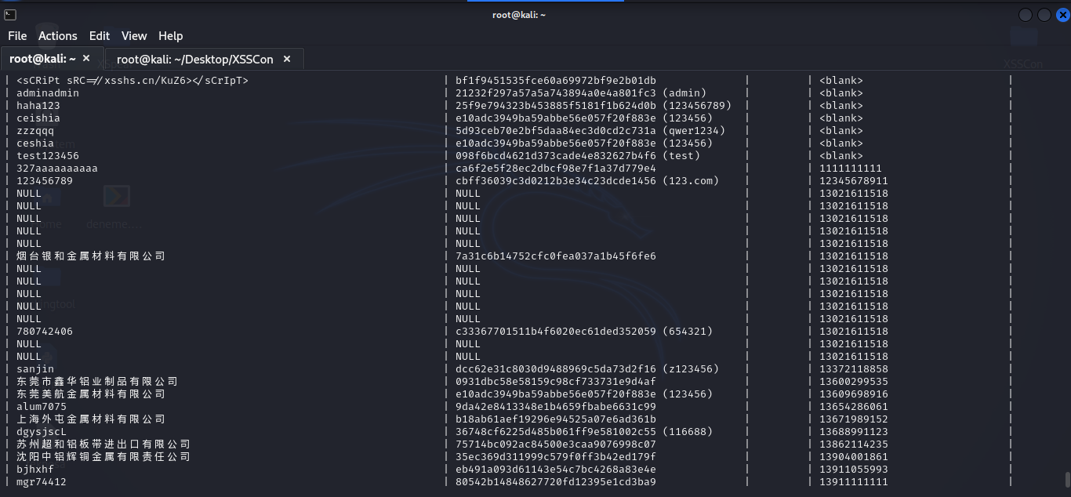Click the username zzzqqq
Image resolution: width=1071 pixels, height=497 pixels.
(35, 131)
